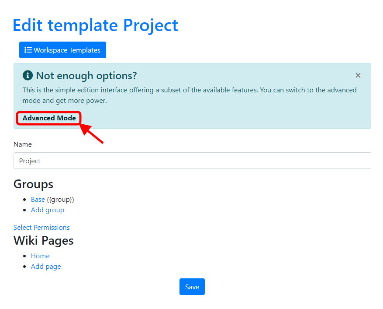This screenshot has height=309, width=383.
Task: Click the Add group link
Action: click(48, 210)
